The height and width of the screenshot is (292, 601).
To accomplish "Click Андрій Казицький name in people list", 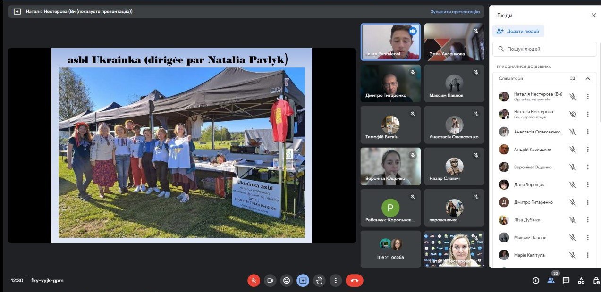I will [x=533, y=150].
